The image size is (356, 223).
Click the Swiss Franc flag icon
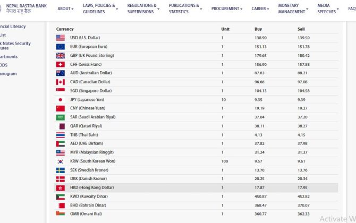point(60,64)
